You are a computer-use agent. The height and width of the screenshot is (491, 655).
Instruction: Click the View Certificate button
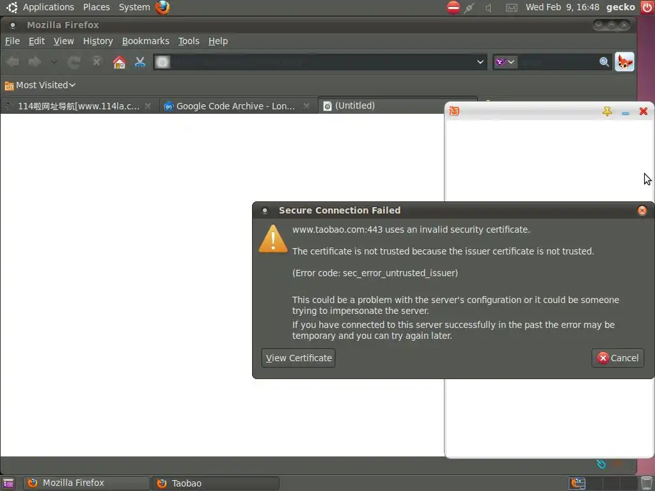coord(298,358)
